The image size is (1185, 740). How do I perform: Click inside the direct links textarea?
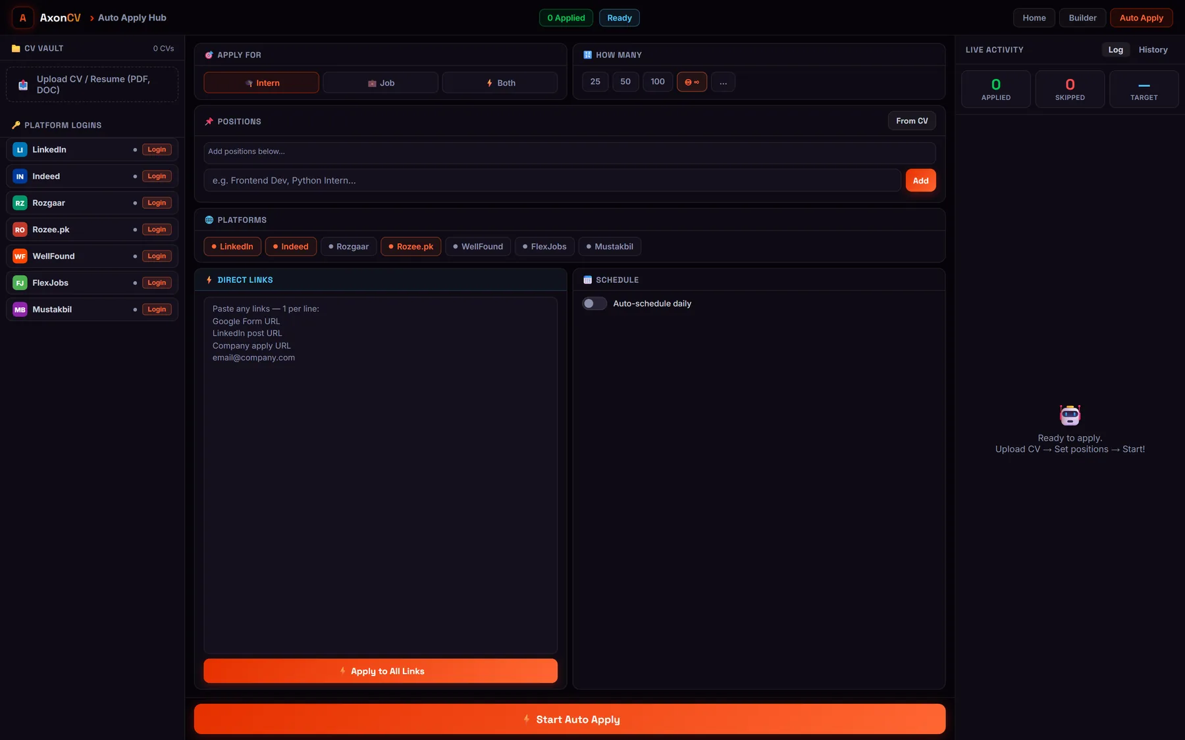pyautogui.click(x=381, y=475)
